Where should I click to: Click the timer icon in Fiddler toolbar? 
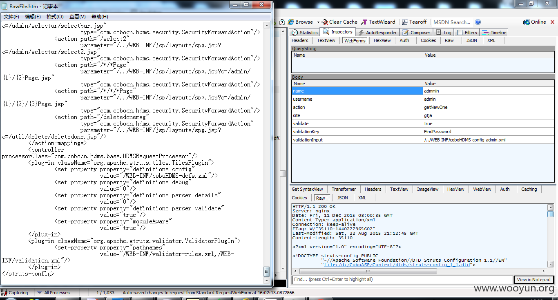[282, 22]
